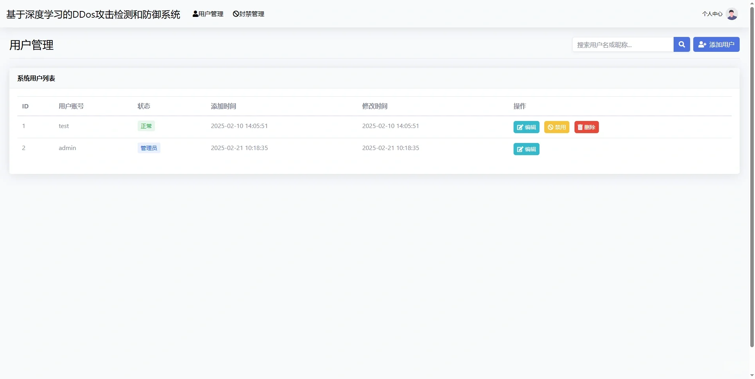The width and height of the screenshot is (755, 379).
Task: Click the 搜索用户名或昵称 search field
Action: point(622,44)
